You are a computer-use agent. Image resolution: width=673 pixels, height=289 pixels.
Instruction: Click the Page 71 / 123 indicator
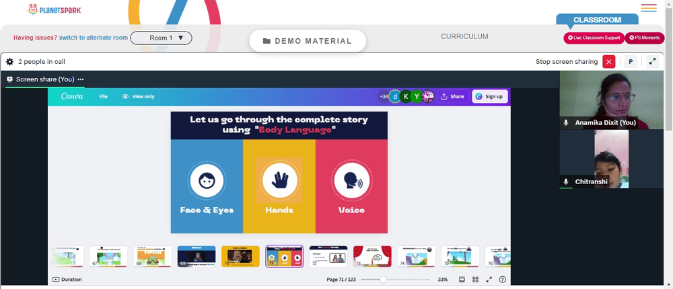(341, 280)
